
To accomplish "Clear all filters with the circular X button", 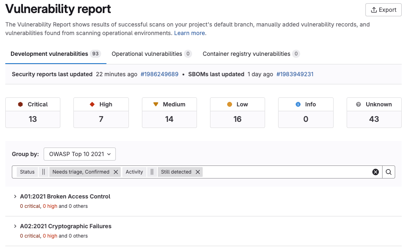I will click(x=375, y=172).
